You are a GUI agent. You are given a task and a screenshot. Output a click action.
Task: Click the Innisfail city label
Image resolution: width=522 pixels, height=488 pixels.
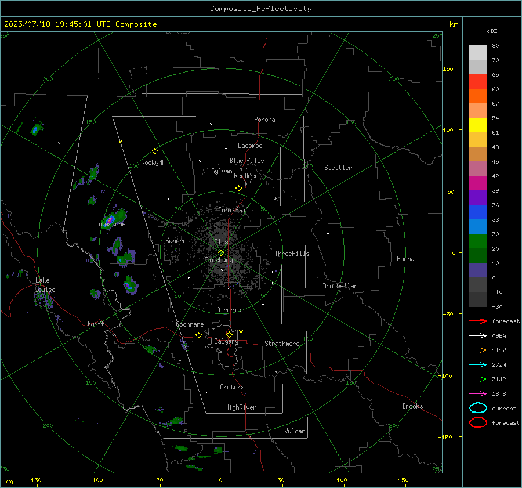pyautogui.click(x=234, y=210)
